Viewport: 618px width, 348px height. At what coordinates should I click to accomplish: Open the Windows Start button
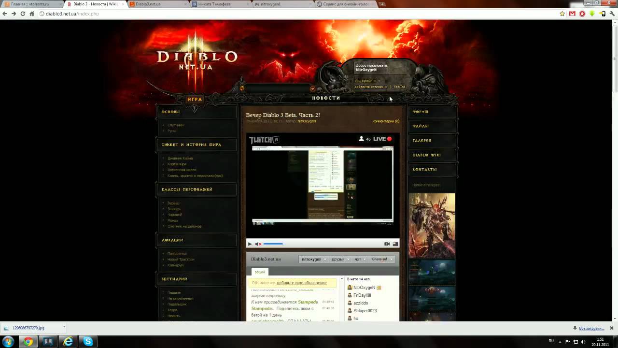pos(8,341)
